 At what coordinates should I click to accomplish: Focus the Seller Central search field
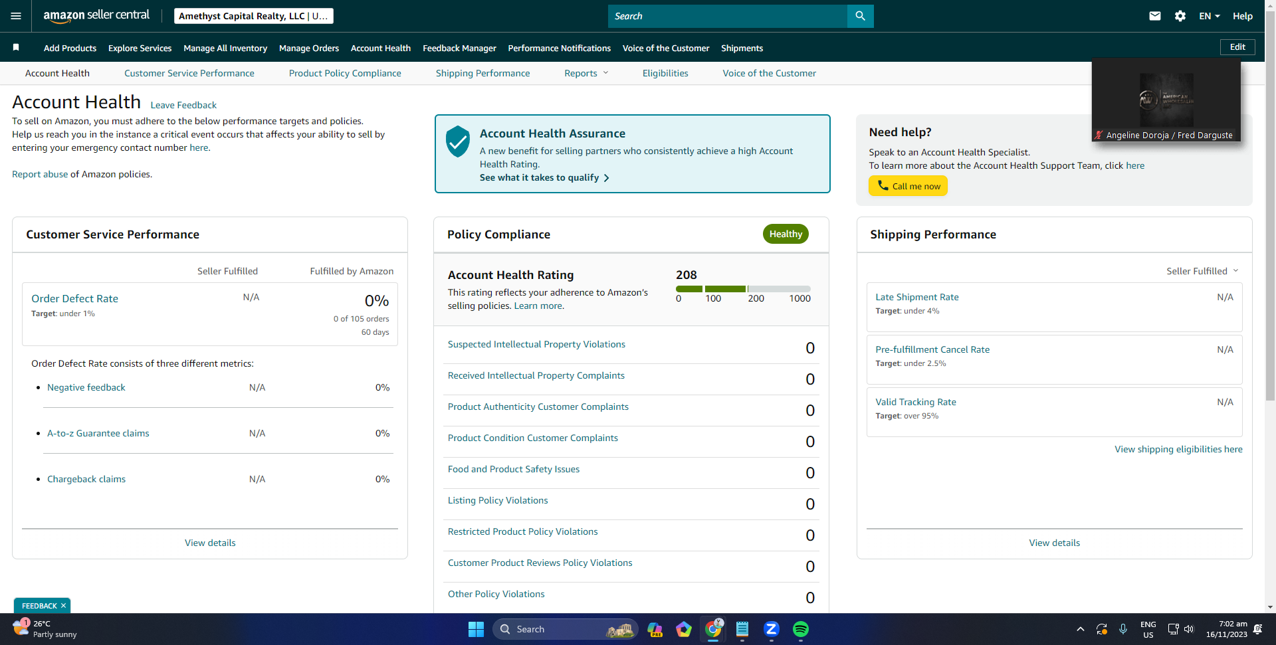point(728,16)
